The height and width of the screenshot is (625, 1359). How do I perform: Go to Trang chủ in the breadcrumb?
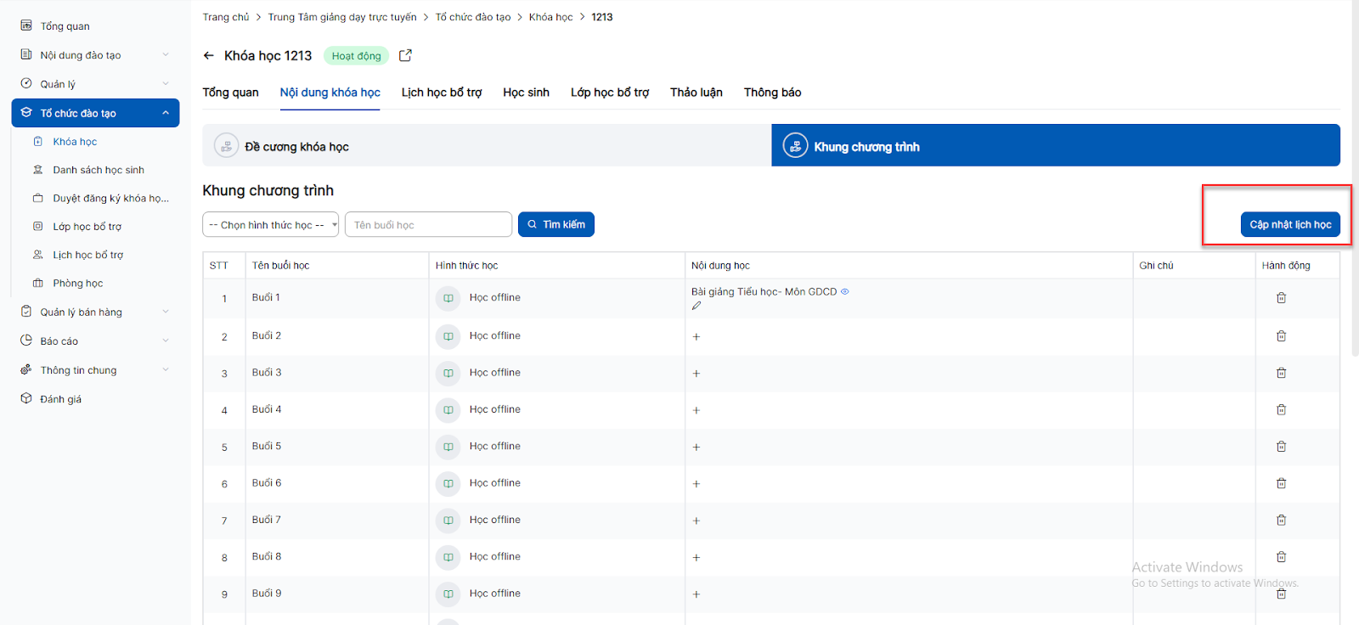226,17
